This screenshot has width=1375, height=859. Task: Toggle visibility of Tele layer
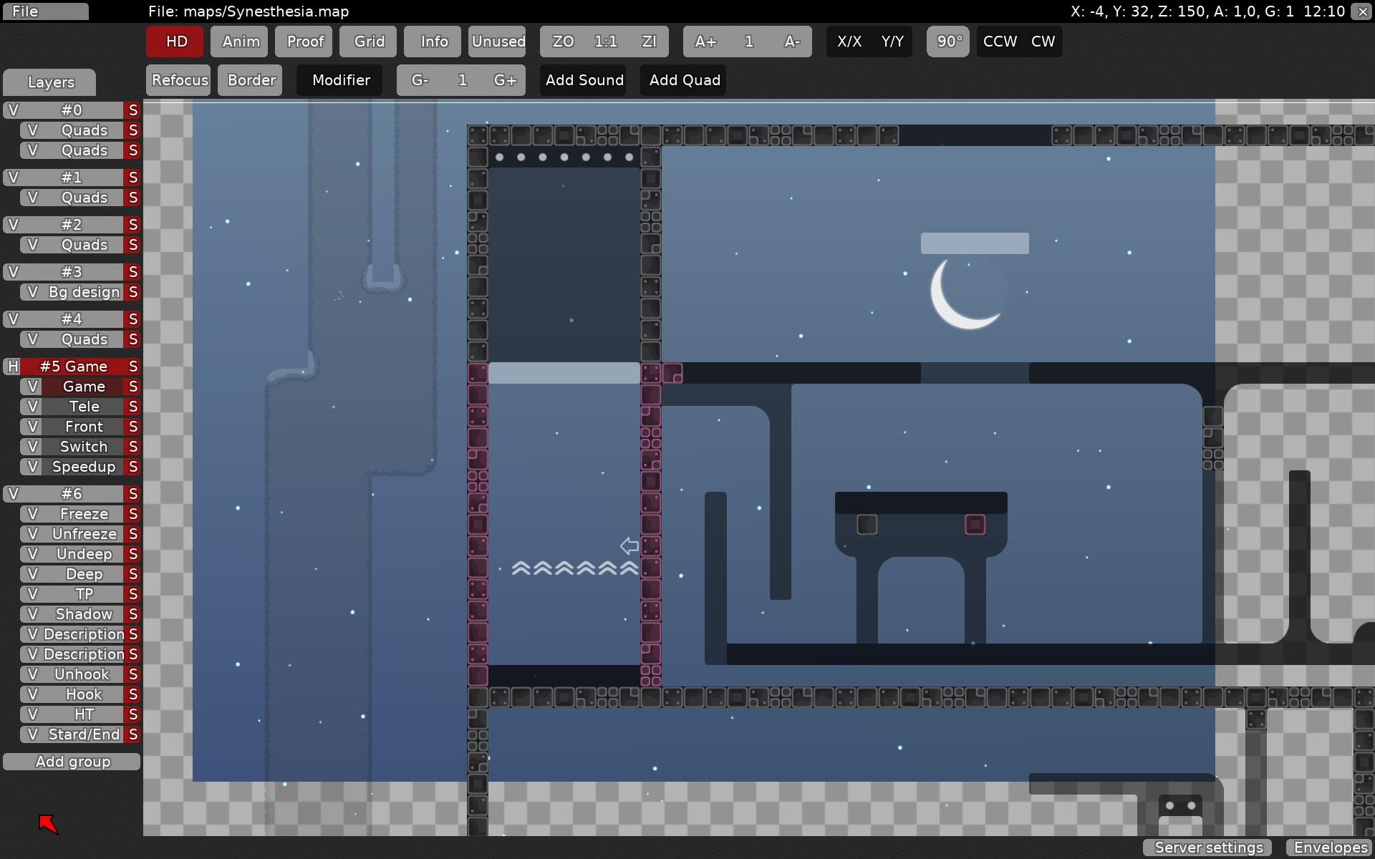32,407
